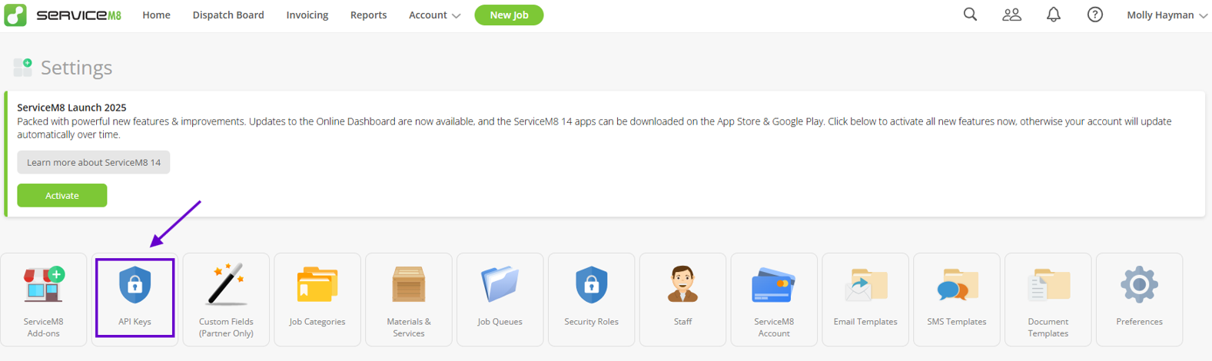Open Job Queues tile
1212x361 pixels.
[500, 300]
